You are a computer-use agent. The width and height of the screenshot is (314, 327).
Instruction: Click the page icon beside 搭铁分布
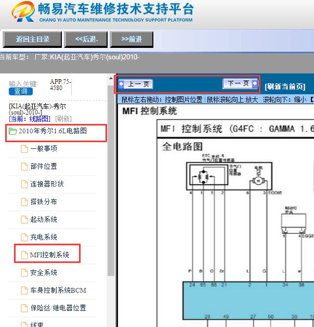(24, 202)
